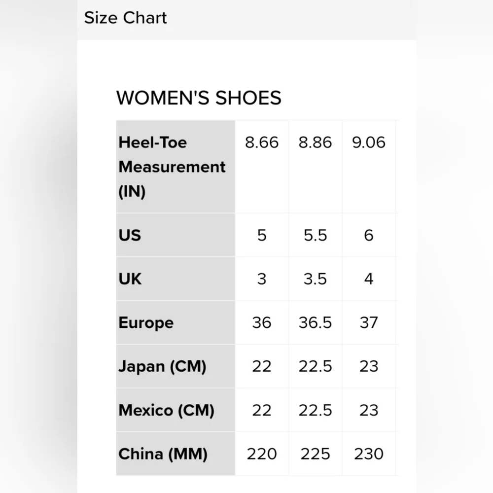Select US size "5" cell

click(262, 235)
